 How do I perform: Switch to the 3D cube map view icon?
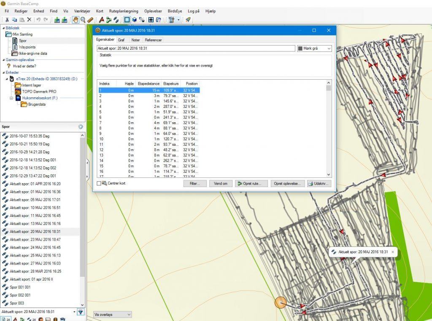coord(135,20)
